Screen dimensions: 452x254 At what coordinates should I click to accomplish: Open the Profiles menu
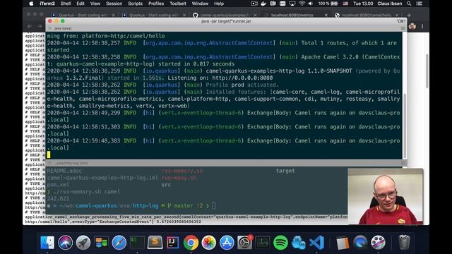[x=156, y=4]
